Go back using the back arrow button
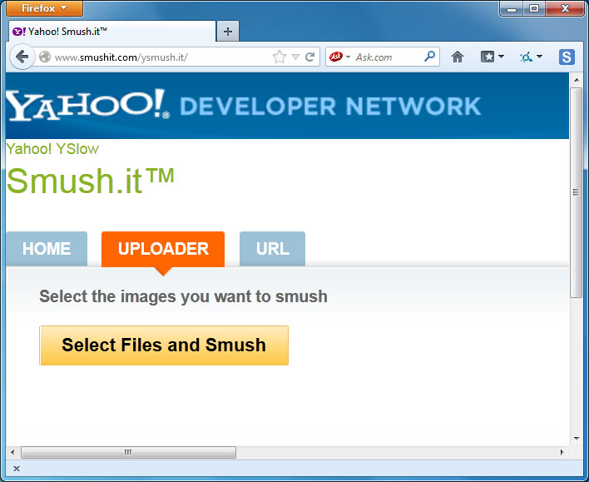 (x=22, y=57)
